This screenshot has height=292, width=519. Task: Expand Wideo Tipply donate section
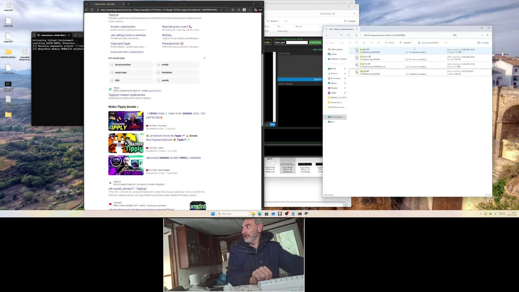[x=123, y=107]
